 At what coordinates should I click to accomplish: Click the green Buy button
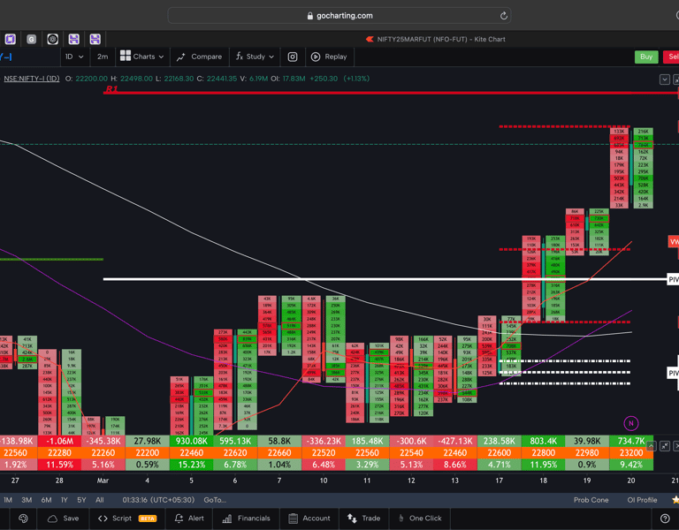tap(646, 57)
